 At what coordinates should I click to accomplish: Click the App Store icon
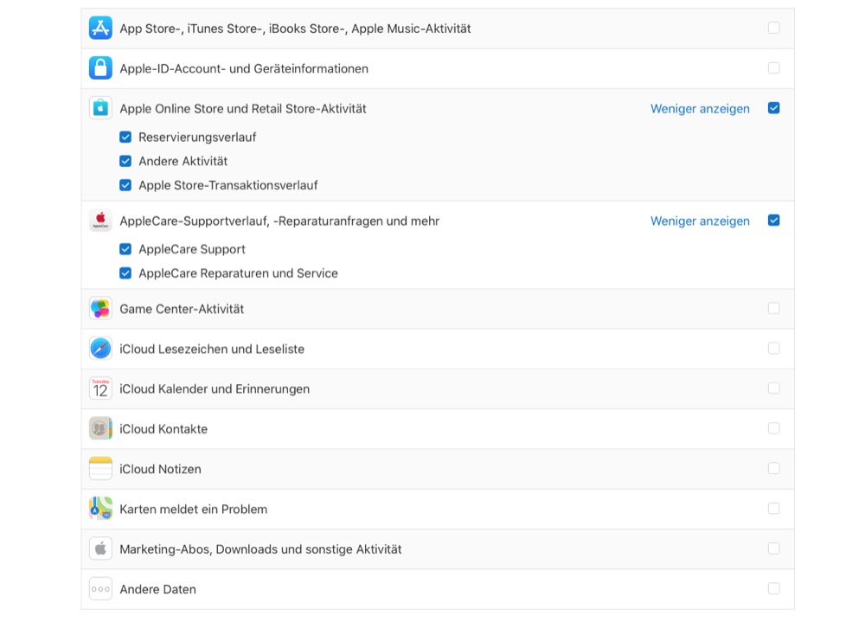click(100, 29)
